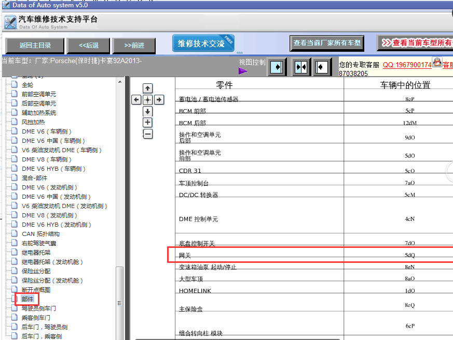This screenshot has height=340, width=453.
Task: Click the center view crosshair icon
Action: [x=148, y=100]
